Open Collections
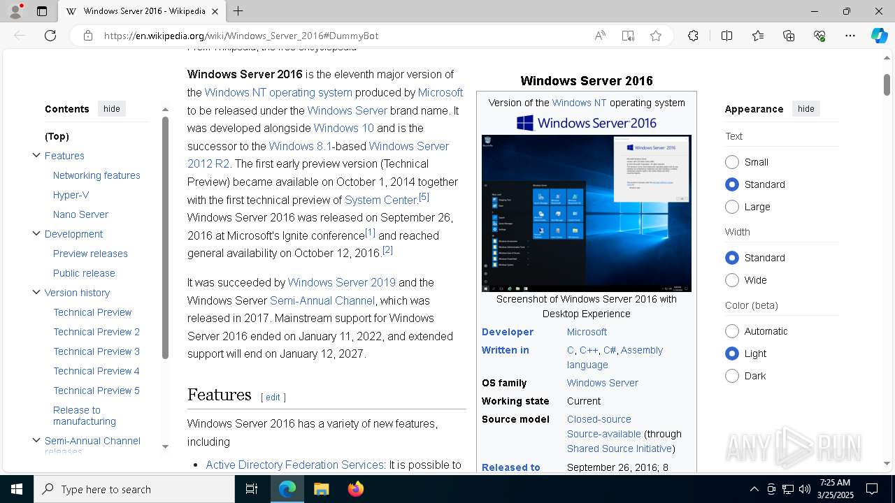895x503 pixels. click(789, 36)
